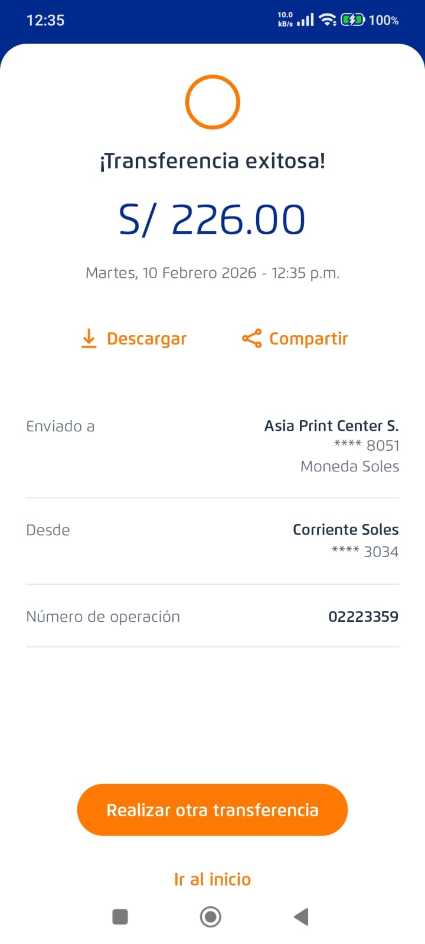The width and height of the screenshot is (425, 944).
Task: Tap the battery icon in status bar
Action: 352,20
